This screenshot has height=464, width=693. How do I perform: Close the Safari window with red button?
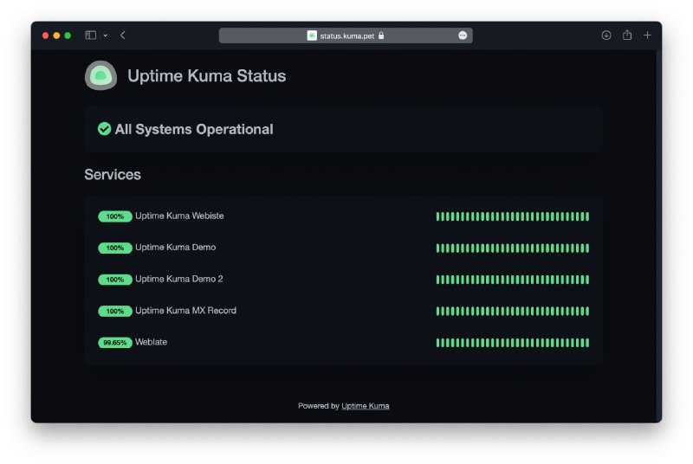pyautogui.click(x=46, y=35)
